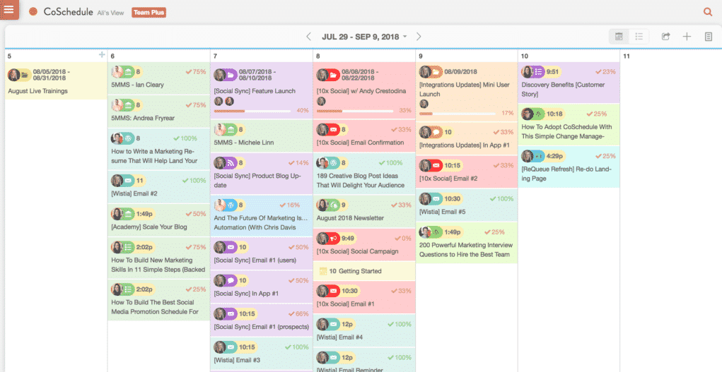722x372 pixels.
Task: Click the Team Plus badge
Action: (149, 13)
